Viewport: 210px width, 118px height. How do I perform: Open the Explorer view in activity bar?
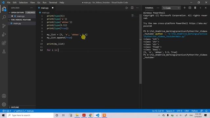(x=4, y=9)
